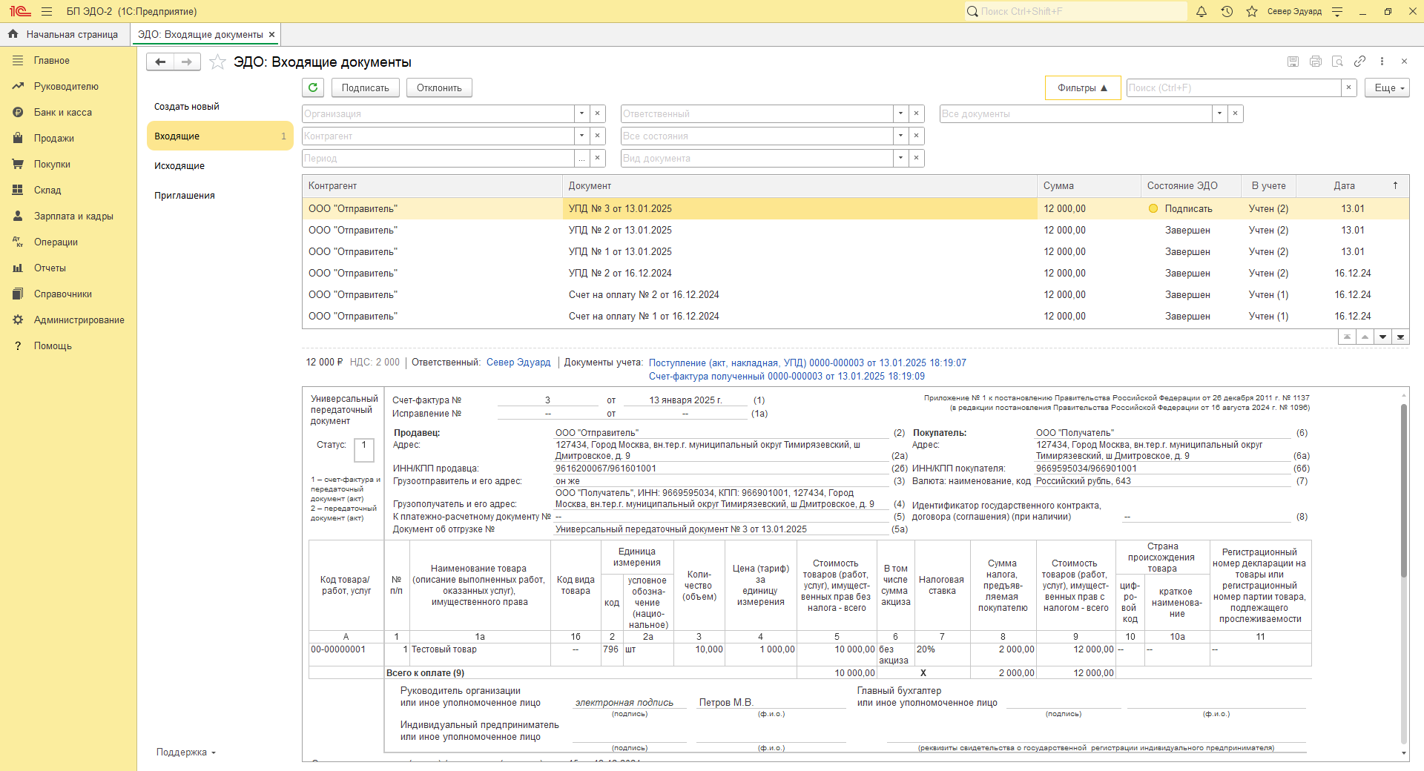Click the print icon in the header
The image size is (1424, 771).
point(1315,62)
